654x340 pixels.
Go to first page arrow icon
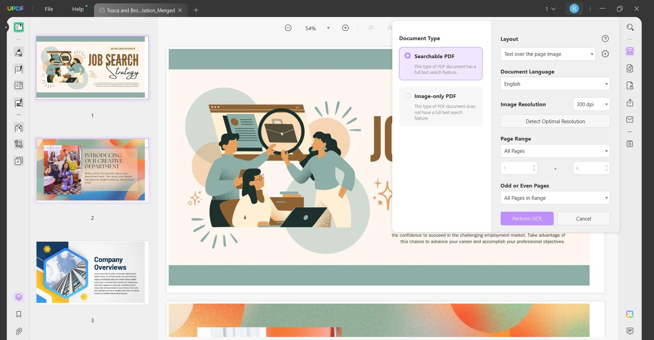(x=371, y=28)
